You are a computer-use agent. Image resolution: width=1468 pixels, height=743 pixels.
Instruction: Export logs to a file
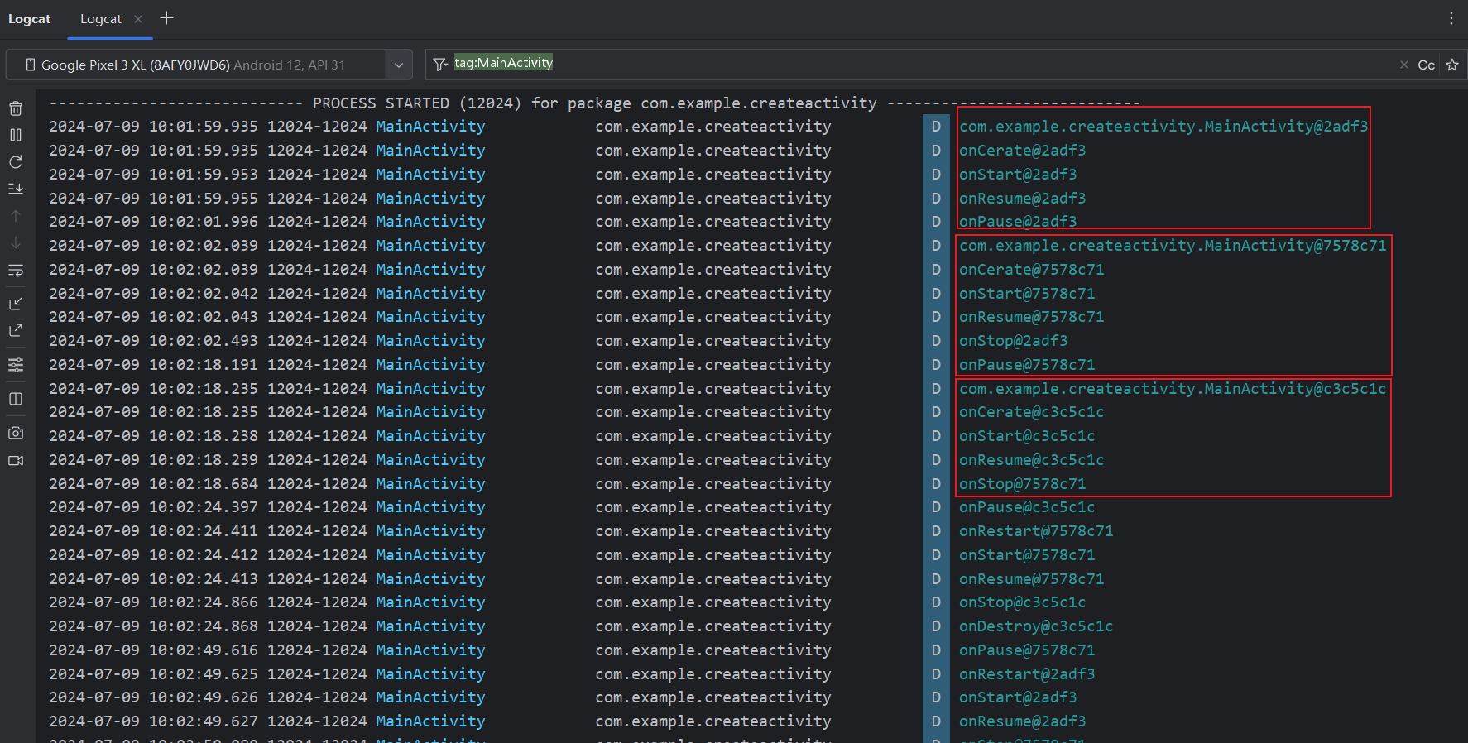[x=16, y=330]
